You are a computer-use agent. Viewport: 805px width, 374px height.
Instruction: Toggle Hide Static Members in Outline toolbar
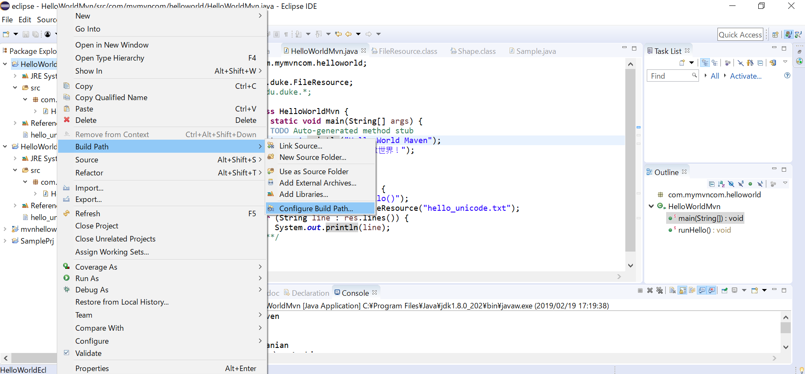741,184
